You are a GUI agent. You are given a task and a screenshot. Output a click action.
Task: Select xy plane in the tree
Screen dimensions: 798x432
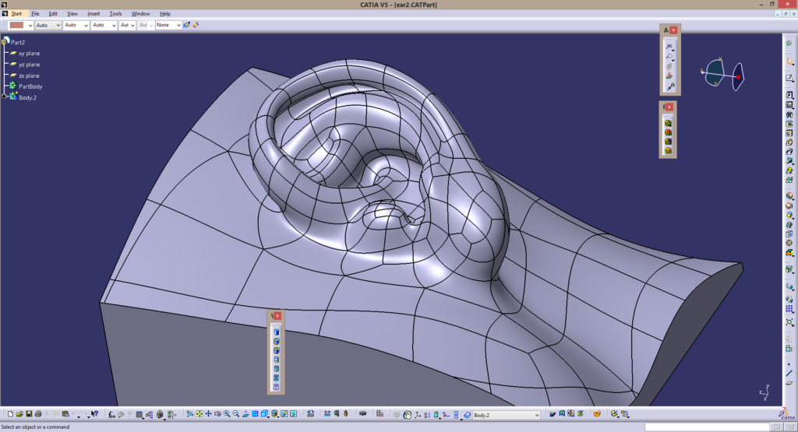[29, 53]
